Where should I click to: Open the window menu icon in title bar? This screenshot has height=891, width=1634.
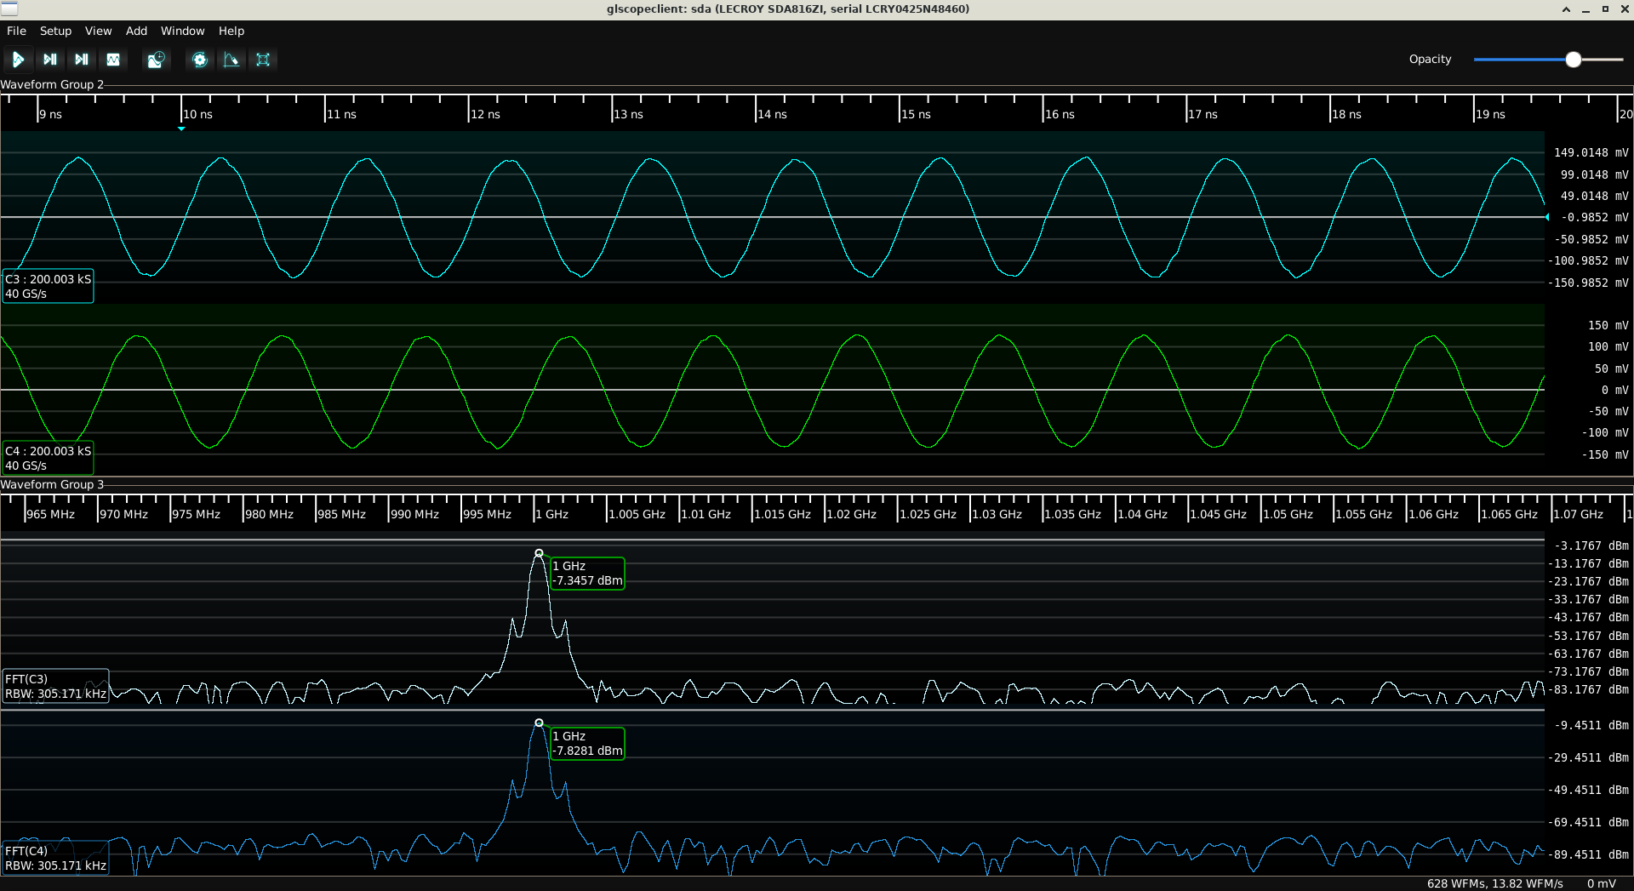click(x=9, y=9)
